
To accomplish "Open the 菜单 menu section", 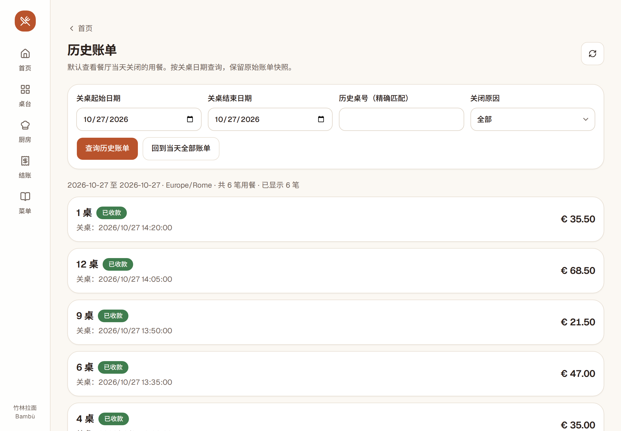I will click(25, 203).
